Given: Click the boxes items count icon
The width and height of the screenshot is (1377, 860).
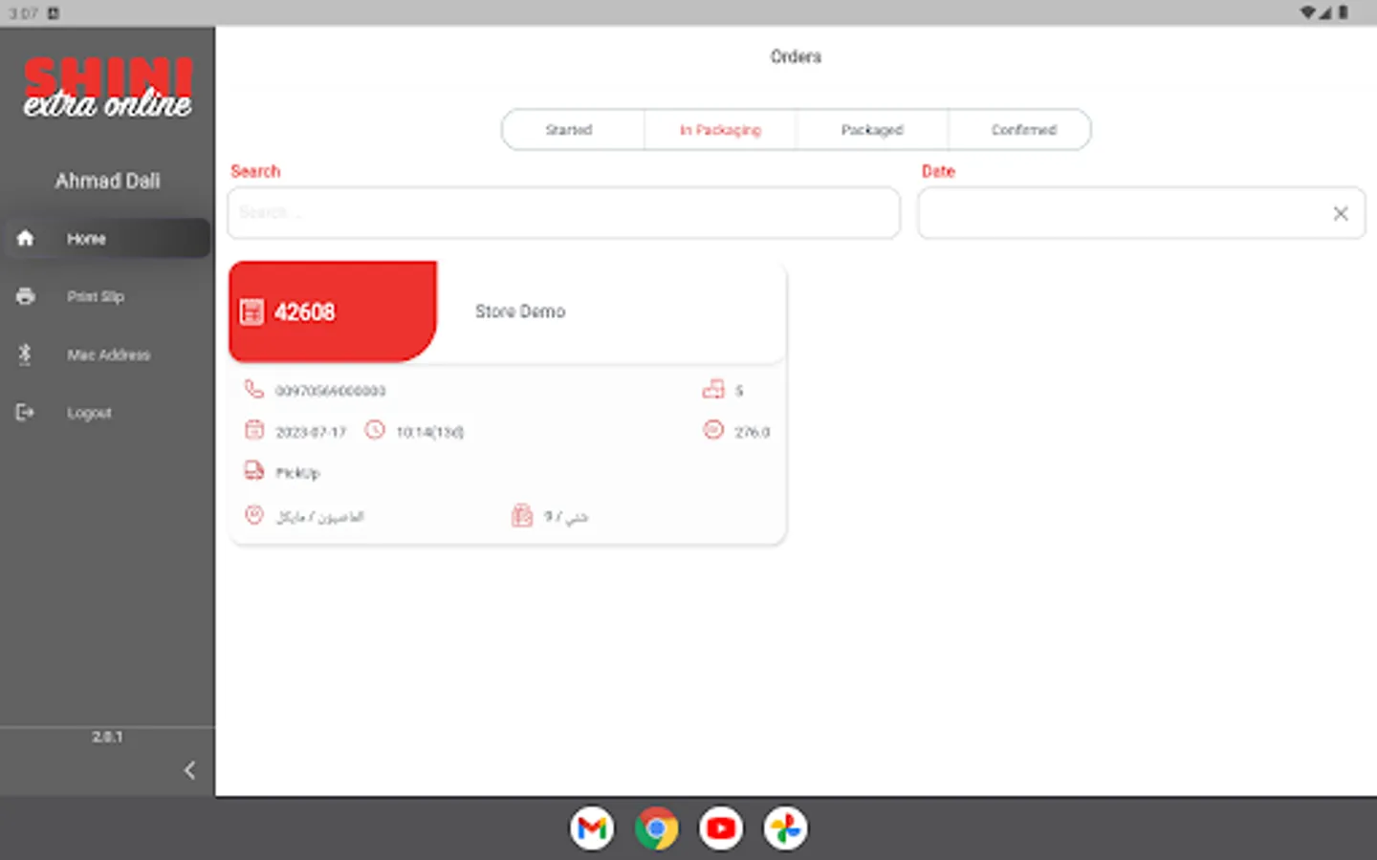Looking at the screenshot, I should 713,389.
